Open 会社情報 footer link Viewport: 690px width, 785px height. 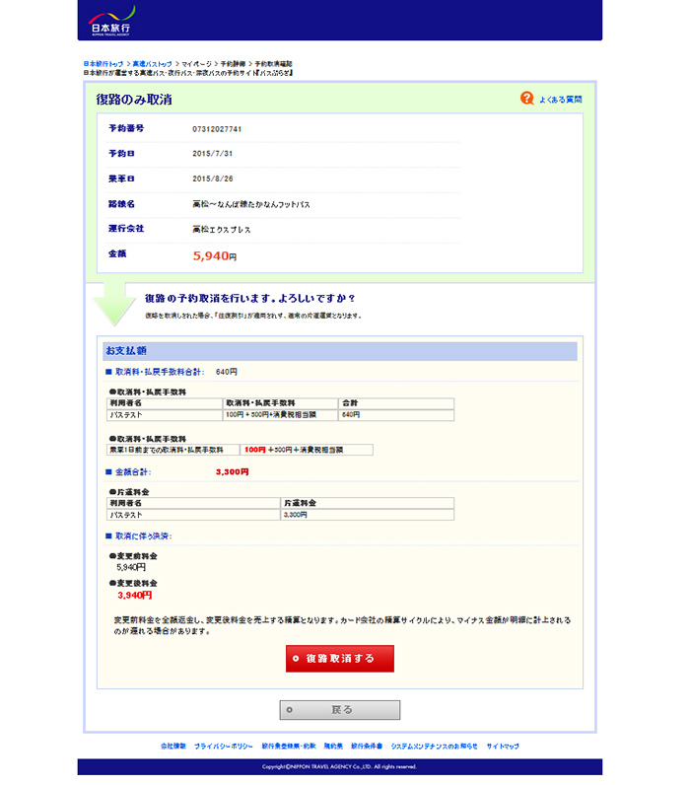click(173, 747)
